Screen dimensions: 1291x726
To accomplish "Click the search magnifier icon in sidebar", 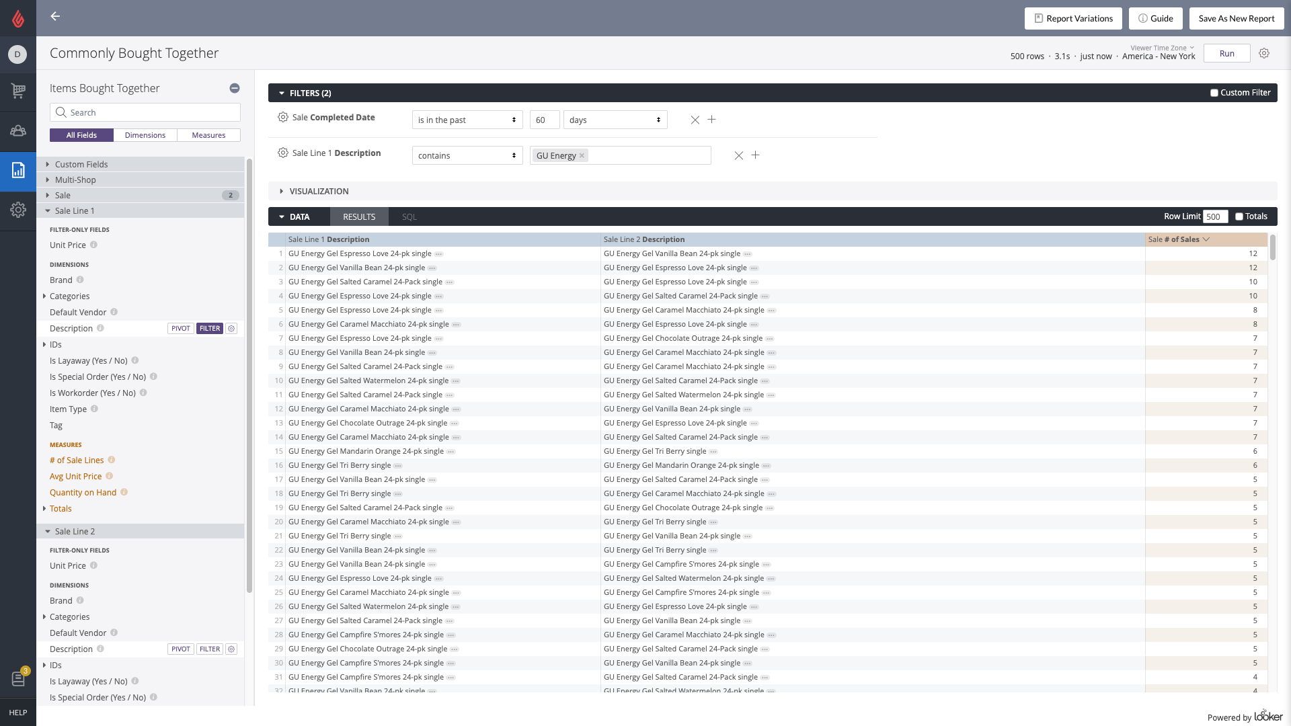I will coord(61,112).
